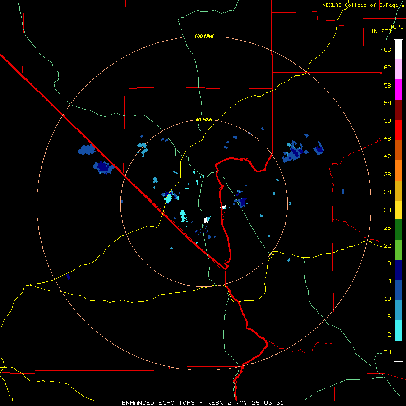Click the legend value "62"

coord(388,68)
